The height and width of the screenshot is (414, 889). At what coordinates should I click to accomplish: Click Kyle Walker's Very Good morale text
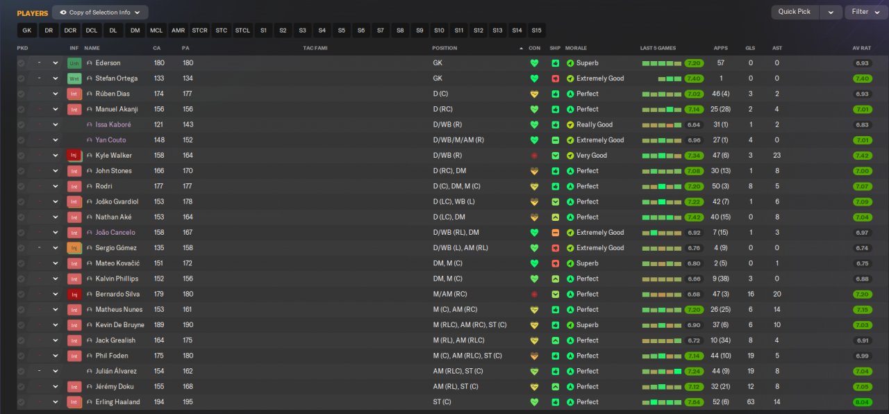click(592, 156)
